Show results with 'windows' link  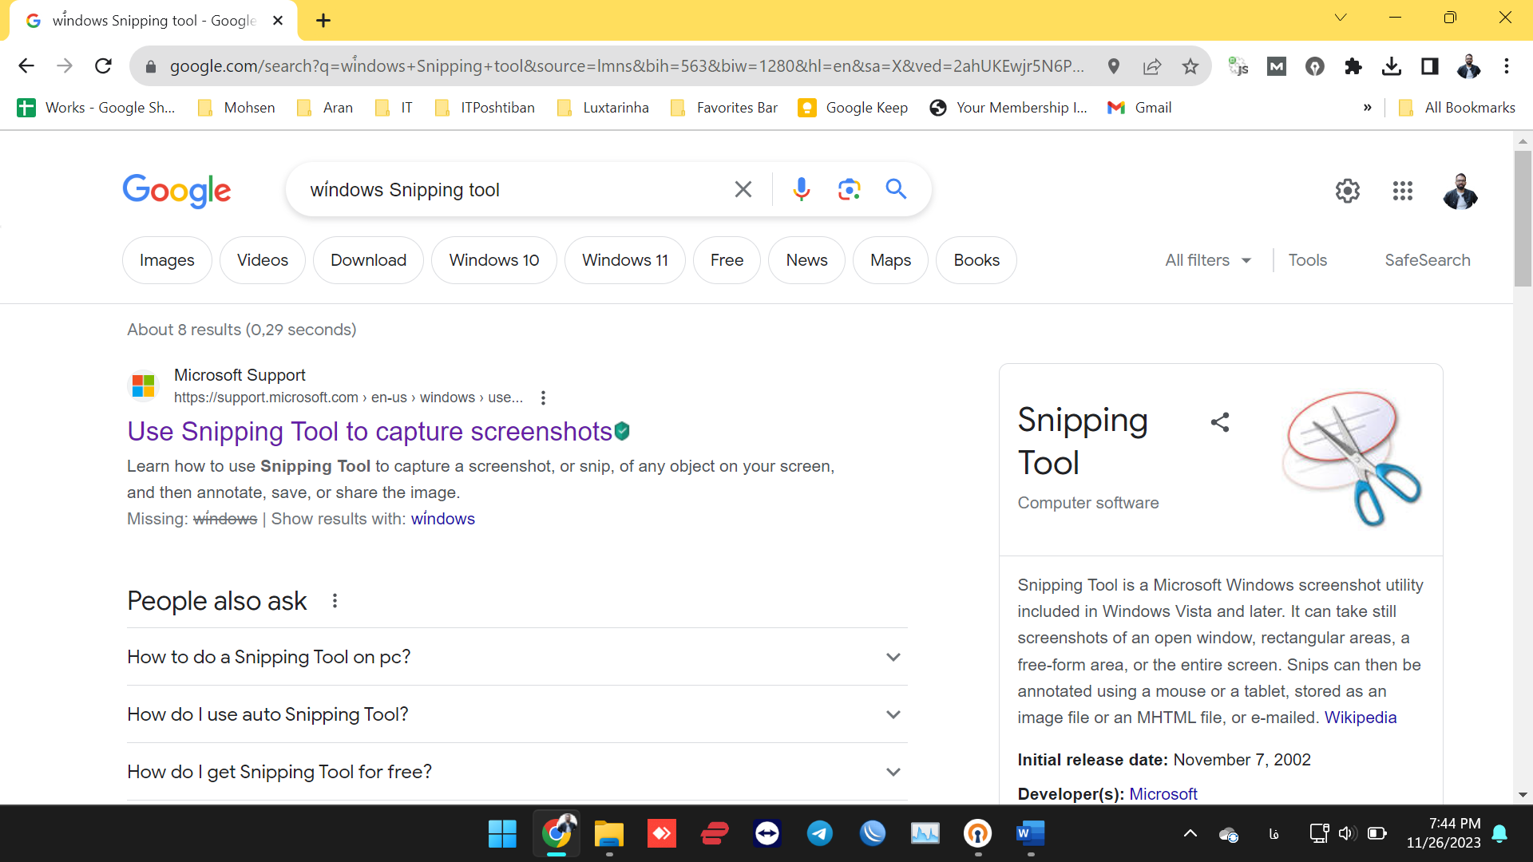click(442, 519)
